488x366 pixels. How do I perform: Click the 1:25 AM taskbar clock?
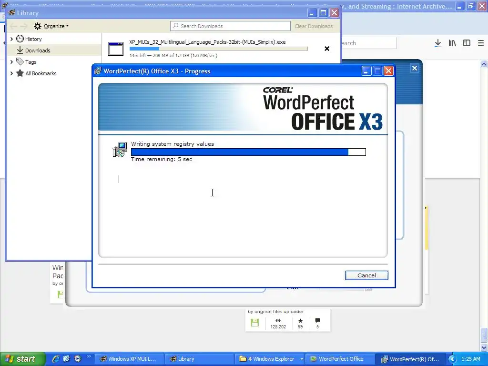point(470,359)
